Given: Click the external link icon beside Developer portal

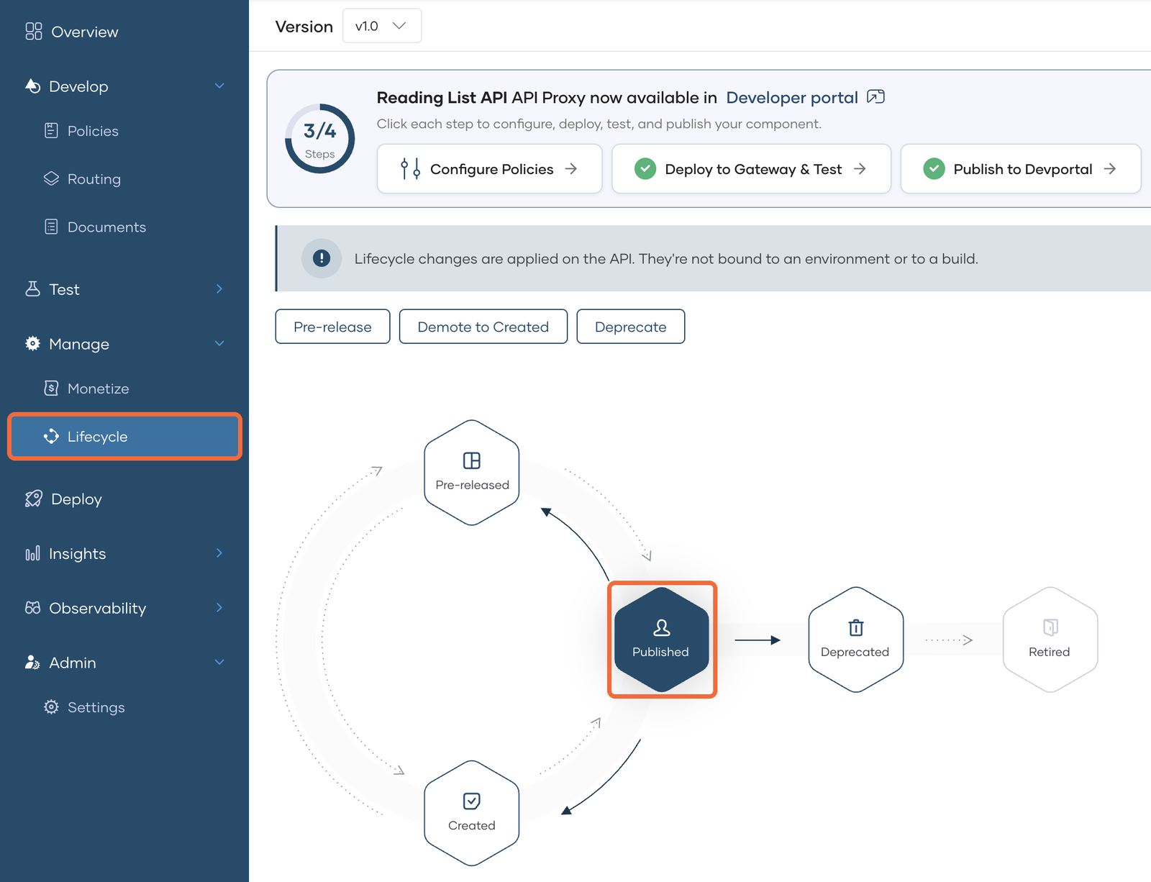Looking at the screenshot, I should tap(876, 97).
